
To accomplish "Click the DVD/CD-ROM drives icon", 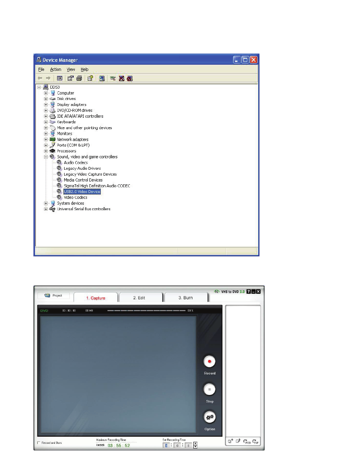I will (x=53, y=110).
